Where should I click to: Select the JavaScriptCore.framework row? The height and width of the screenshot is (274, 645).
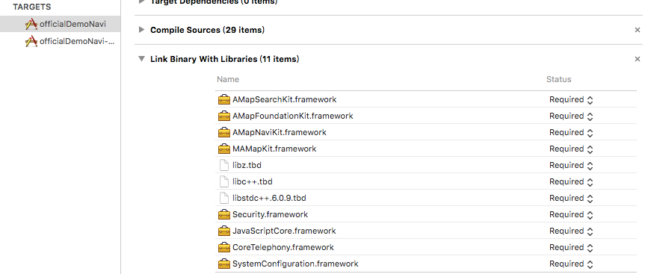[x=426, y=231]
